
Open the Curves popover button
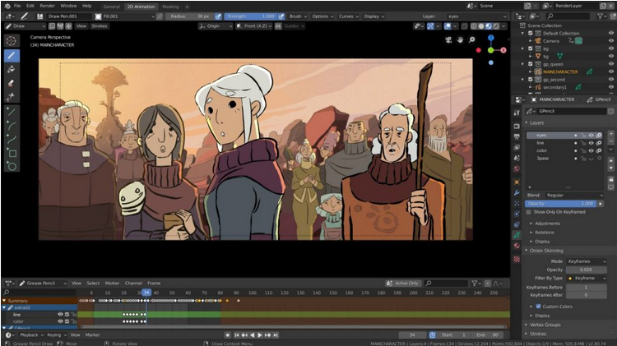tap(348, 16)
